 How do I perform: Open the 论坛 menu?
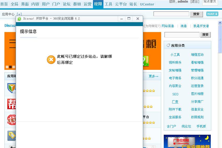point(67,4)
